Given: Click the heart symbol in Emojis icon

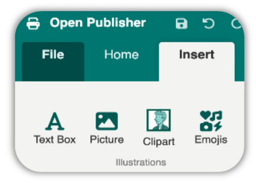Looking at the screenshot, I should pos(205,115).
